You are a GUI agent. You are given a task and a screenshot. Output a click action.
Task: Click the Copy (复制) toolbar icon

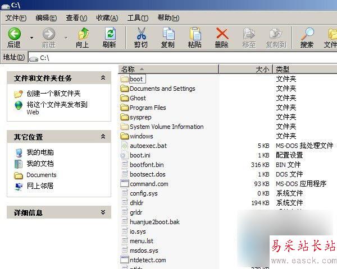point(168,34)
